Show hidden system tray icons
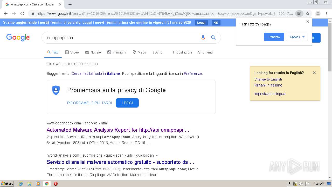 coord(289,184)
